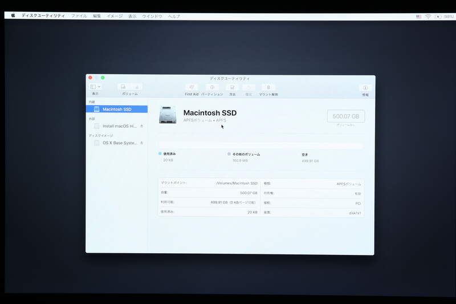Click the gray その他のボリューム legend dot
Screen dimensions: 456x304
229,154
